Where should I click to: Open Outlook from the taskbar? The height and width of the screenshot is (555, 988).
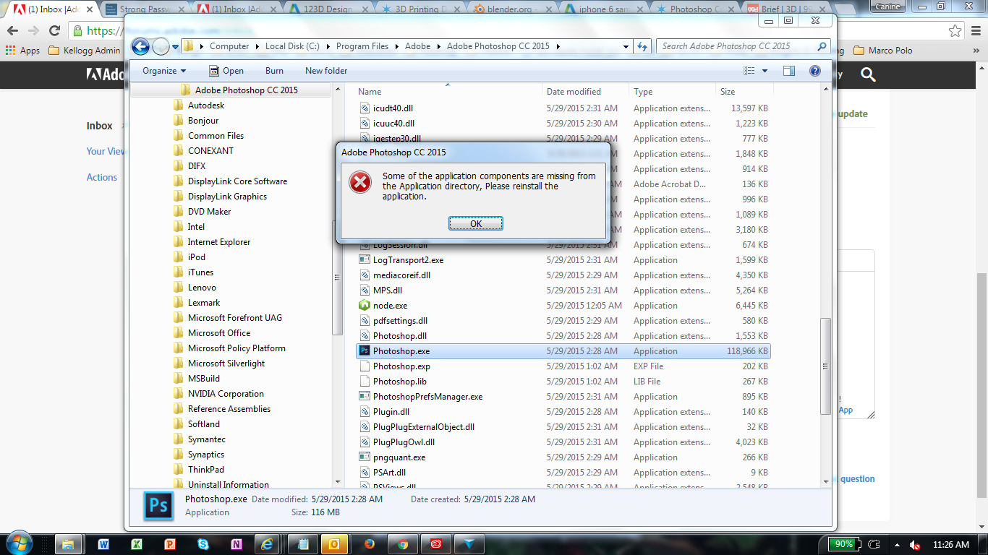(x=335, y=544)
